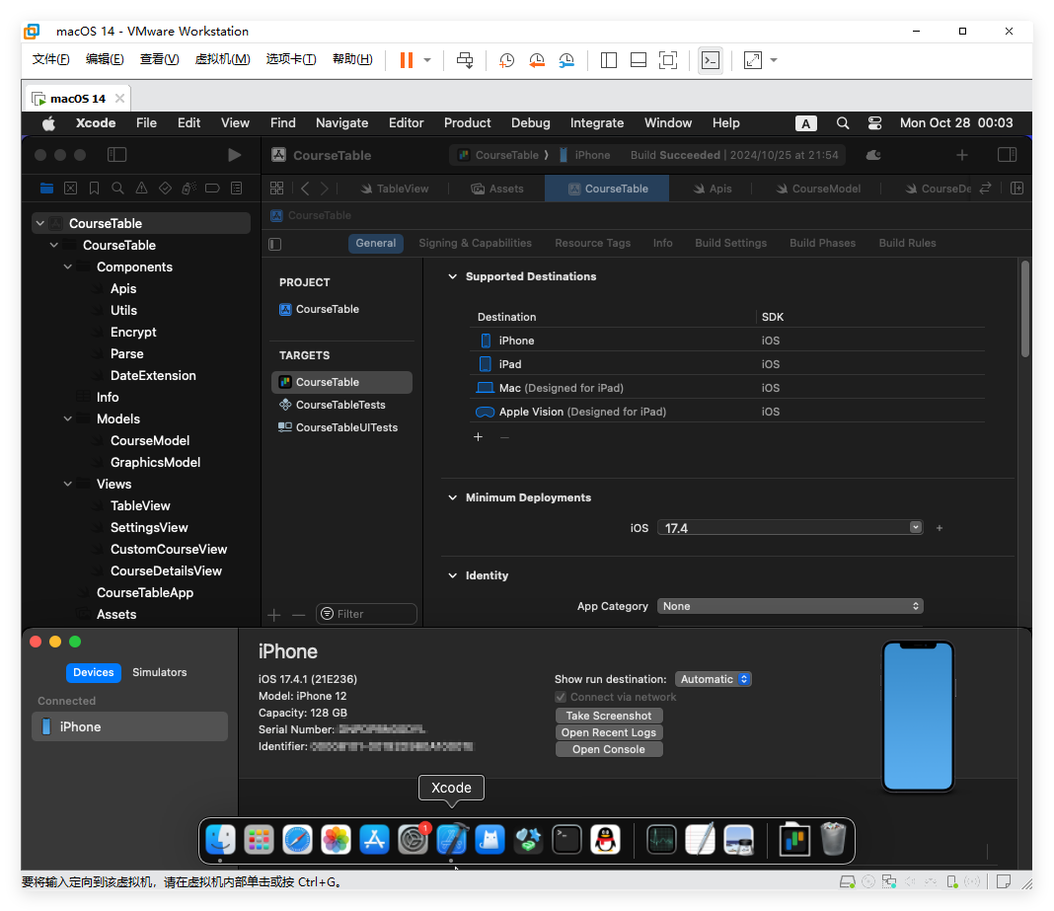This screenshot has width=1054, height=911.
Task: Click the Run button in Xcode toolbar
Action: pyautogui.click(x=234, y=155)
